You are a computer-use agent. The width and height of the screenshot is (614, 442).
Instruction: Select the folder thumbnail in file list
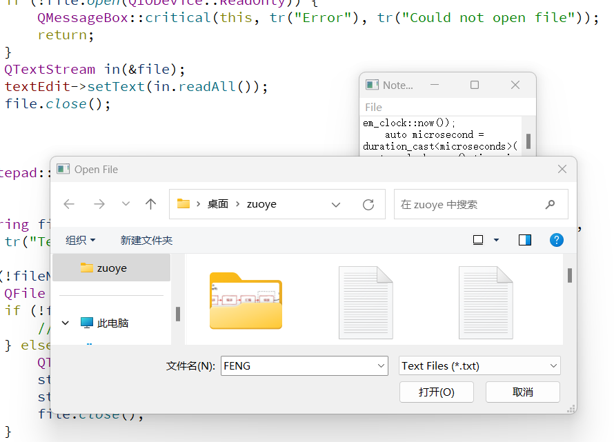tap(246, 301)
